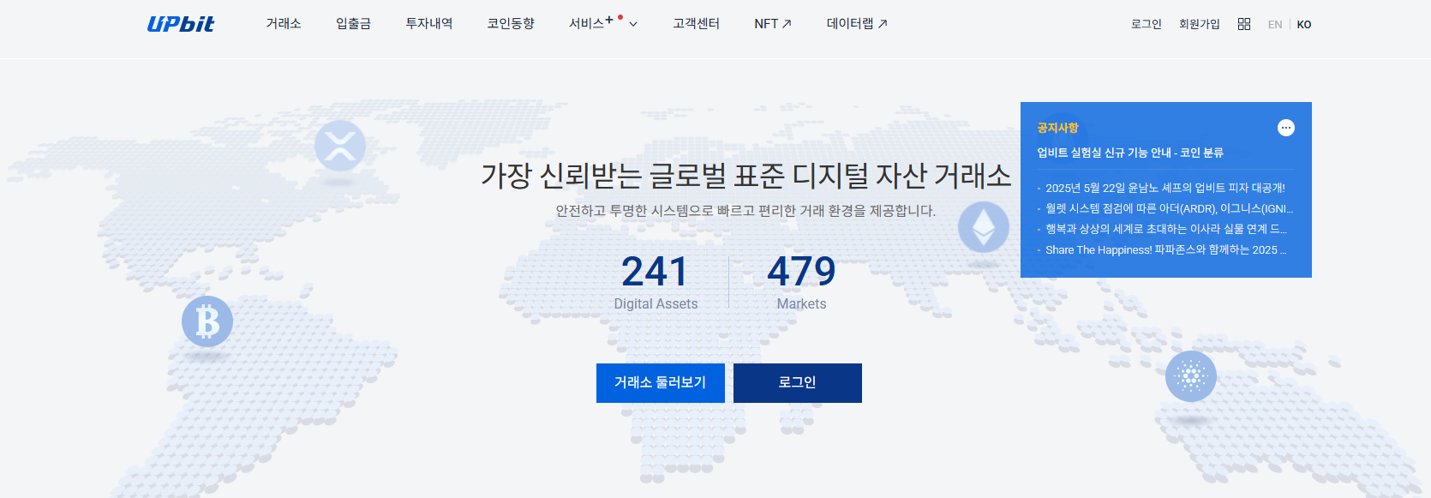Screen dimensions: 1431x498
Task: Click 로그인 in the top header
Action: tap(1146, 24)
